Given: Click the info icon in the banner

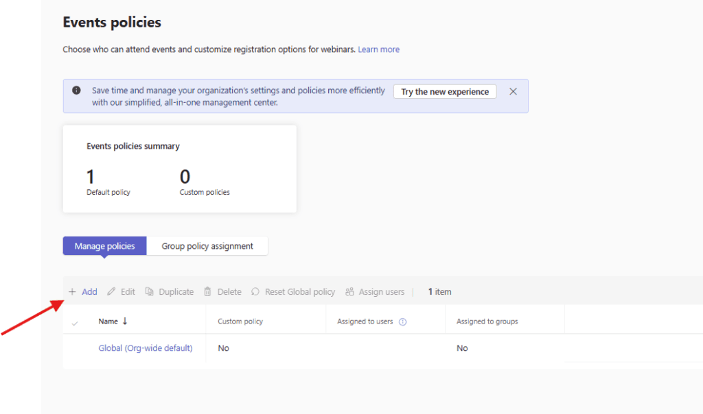Looking at the screenshot, I should click(77, 90).
